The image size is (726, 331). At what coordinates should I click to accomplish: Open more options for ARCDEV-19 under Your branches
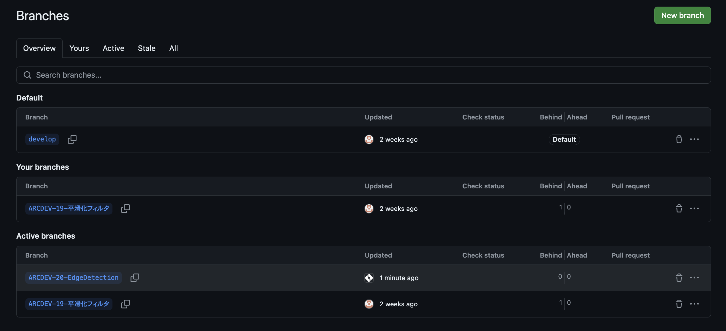pos(695,209)
